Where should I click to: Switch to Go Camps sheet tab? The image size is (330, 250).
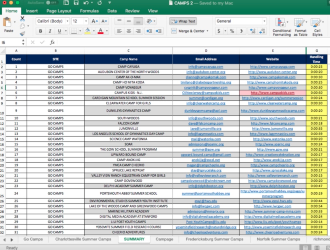[33, 239]
